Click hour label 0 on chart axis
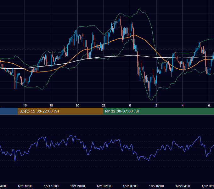 [x=130, y=105]
